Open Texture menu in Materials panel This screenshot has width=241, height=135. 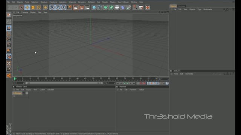coord(141,90)
